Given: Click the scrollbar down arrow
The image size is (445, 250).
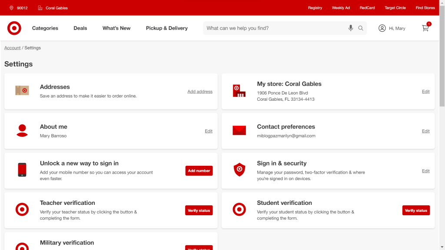Looking at the screenshot, I should tap(442, 247).
